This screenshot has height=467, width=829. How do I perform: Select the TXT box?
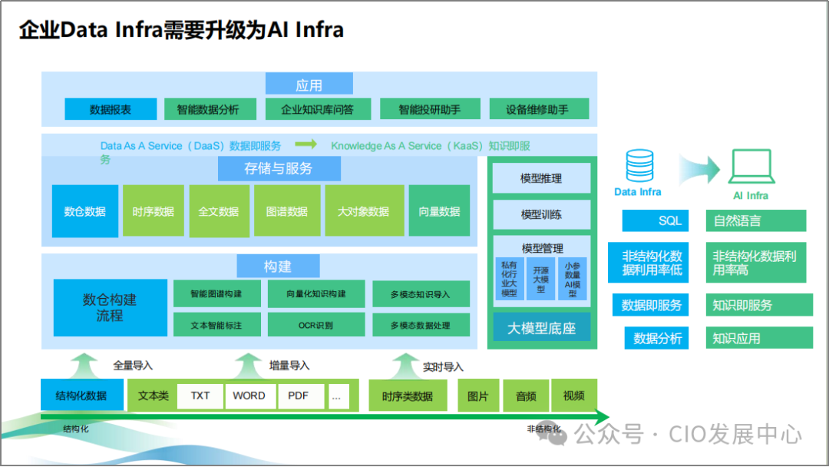click(200, 396)
